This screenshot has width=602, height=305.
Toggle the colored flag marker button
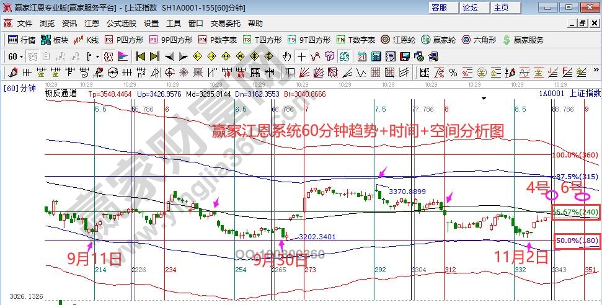123,56
